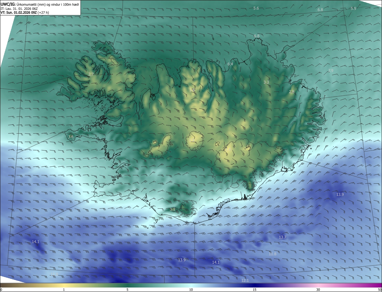Click the 11.8 value label offshore

[x=272, y=254]
